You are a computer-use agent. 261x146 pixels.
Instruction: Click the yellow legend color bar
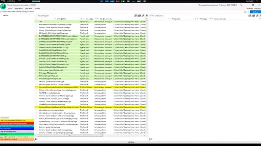pos(17,120)
